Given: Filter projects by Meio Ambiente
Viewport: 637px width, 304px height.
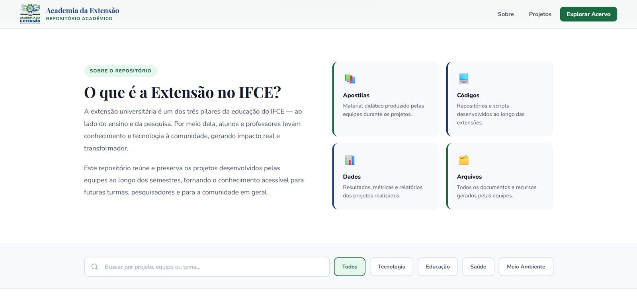Looking at the screenshot, I should (x=526, y=267).
